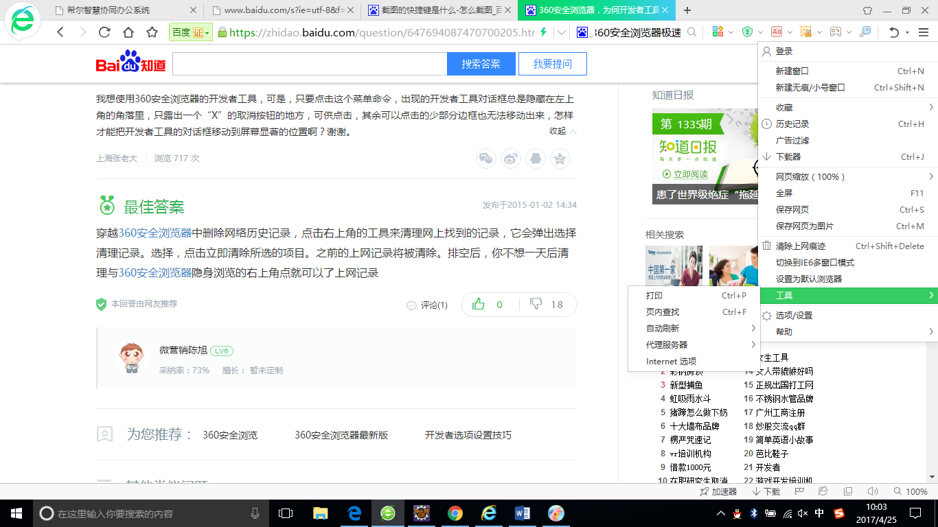The width and height of the screenshot is (938, 527).
Task: Click the Baidu Zhidao search input field
Action: (310, 64)
